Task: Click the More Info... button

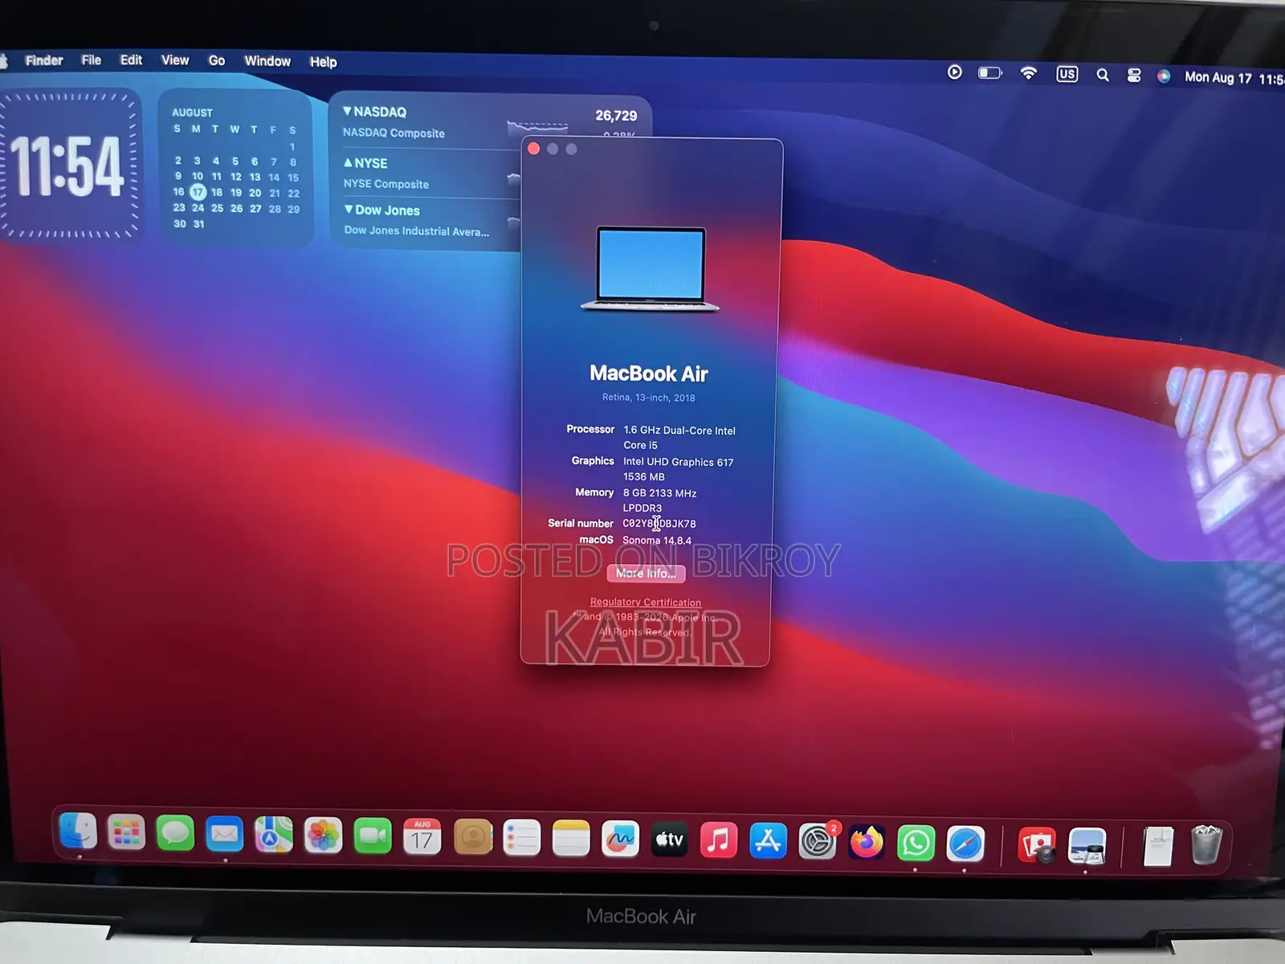Action: 646,573
